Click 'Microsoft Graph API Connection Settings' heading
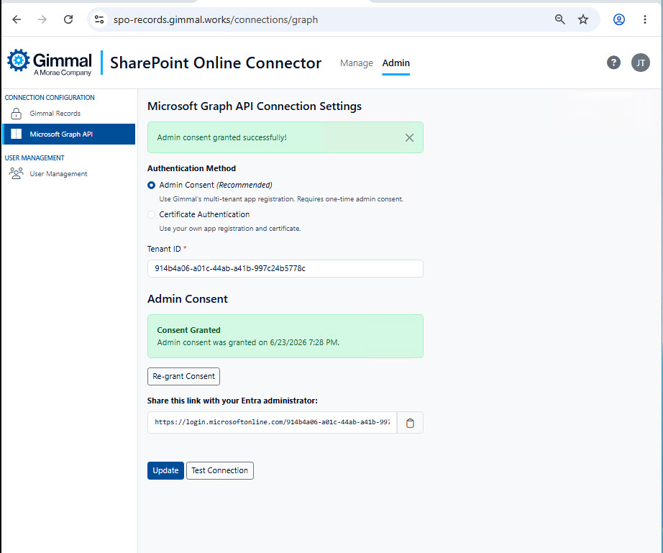This screenshot has height=553, width=663. pos(254,106)
